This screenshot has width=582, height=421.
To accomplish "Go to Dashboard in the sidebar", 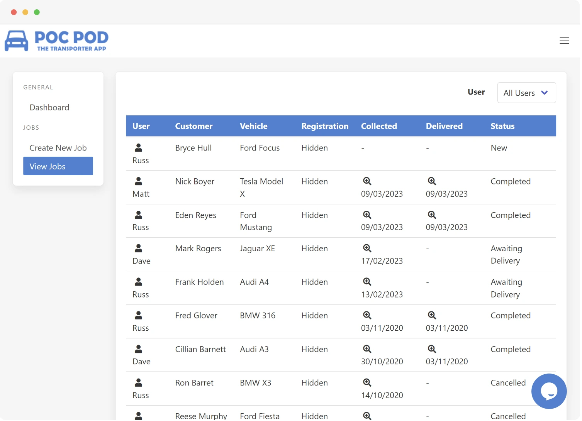I will [49, 107].
